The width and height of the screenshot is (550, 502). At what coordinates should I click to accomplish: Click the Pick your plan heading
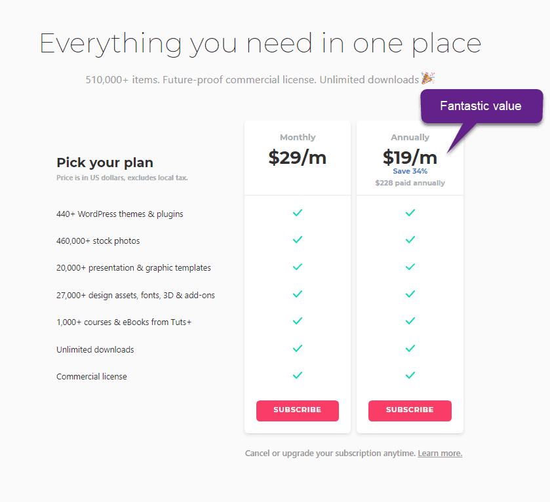[105, 163]
